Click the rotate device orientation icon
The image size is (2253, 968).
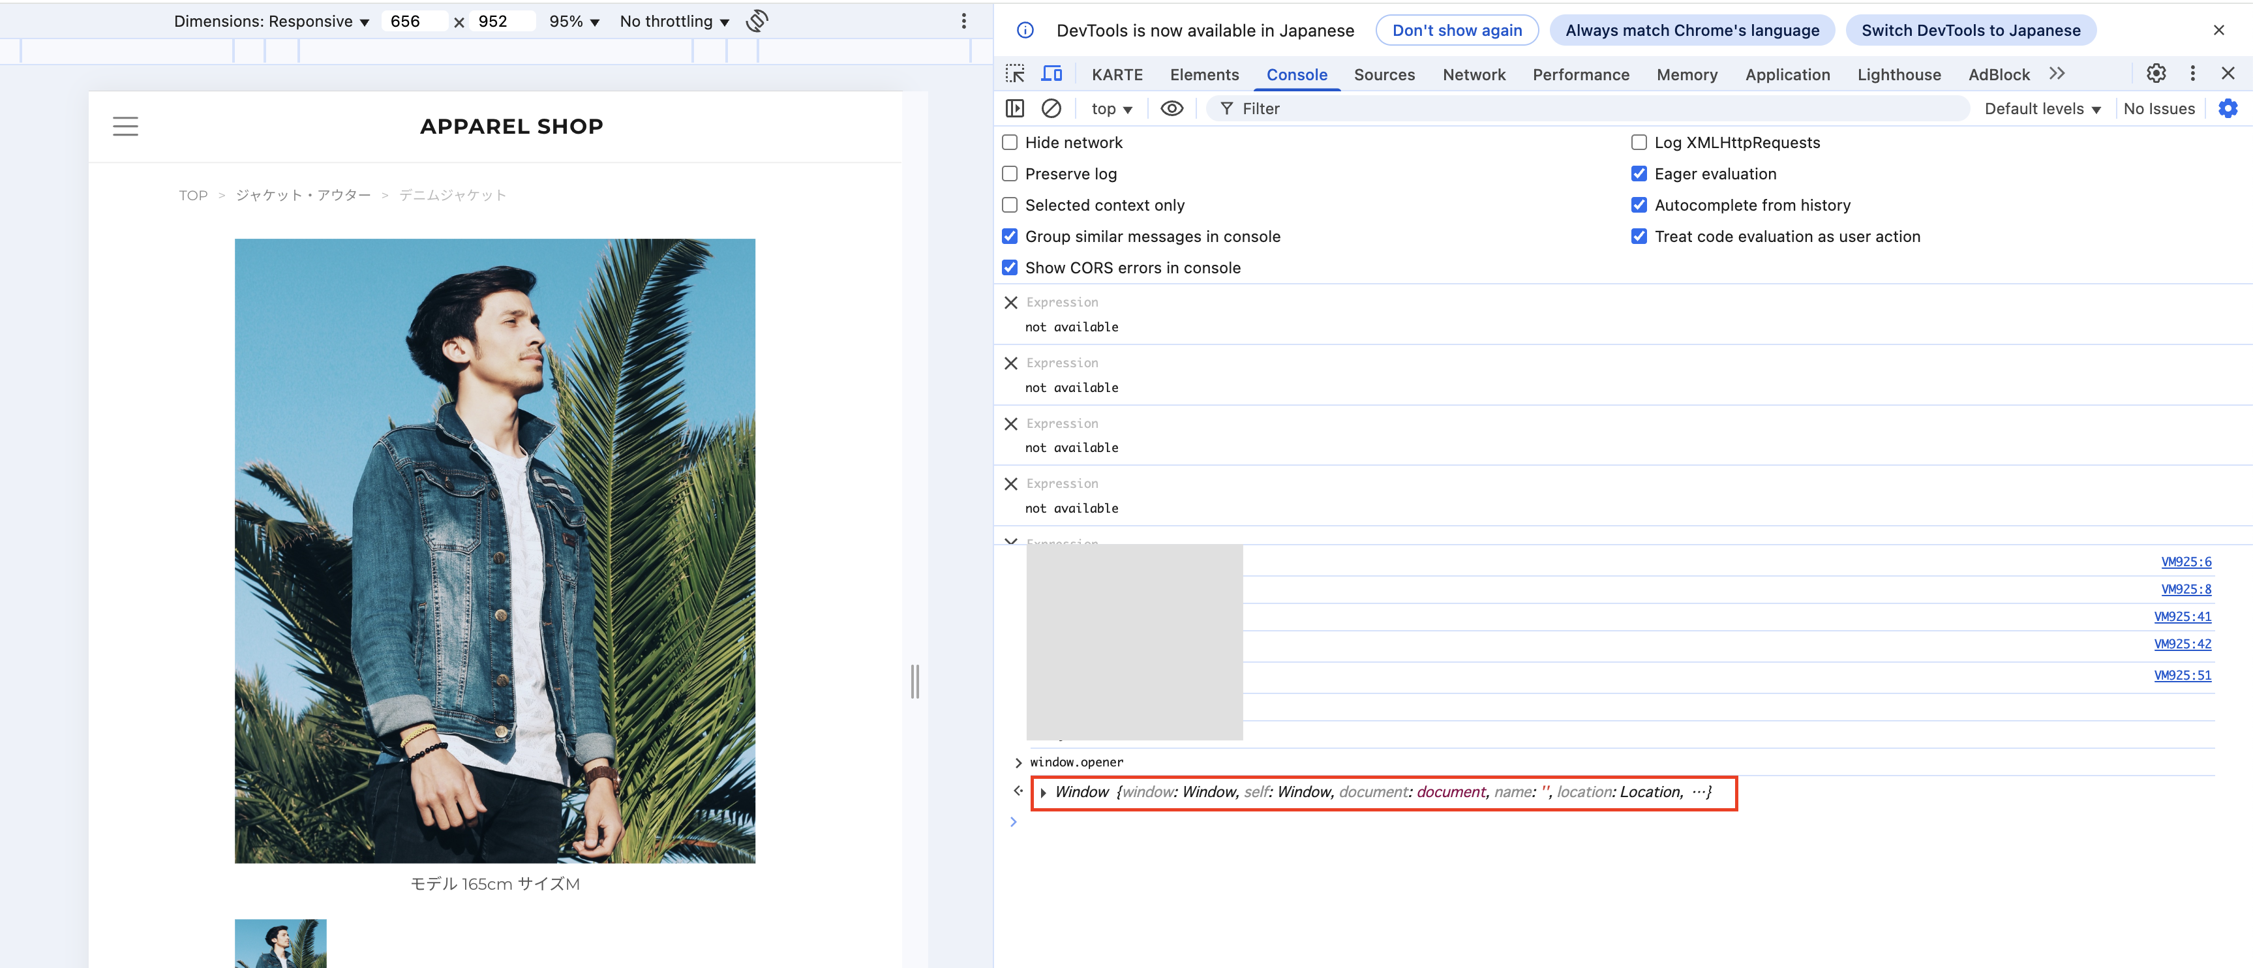click(757, 21)
